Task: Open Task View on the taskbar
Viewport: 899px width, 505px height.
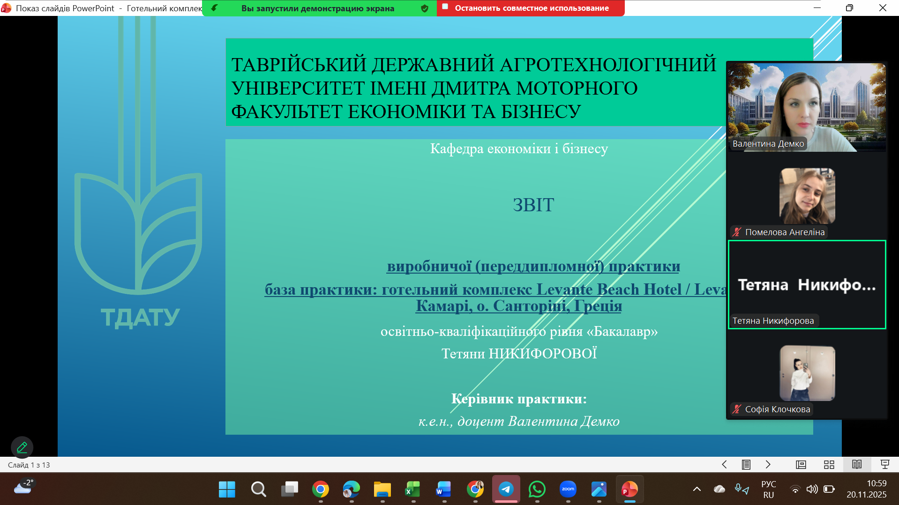Action: [x=289, y=490]
